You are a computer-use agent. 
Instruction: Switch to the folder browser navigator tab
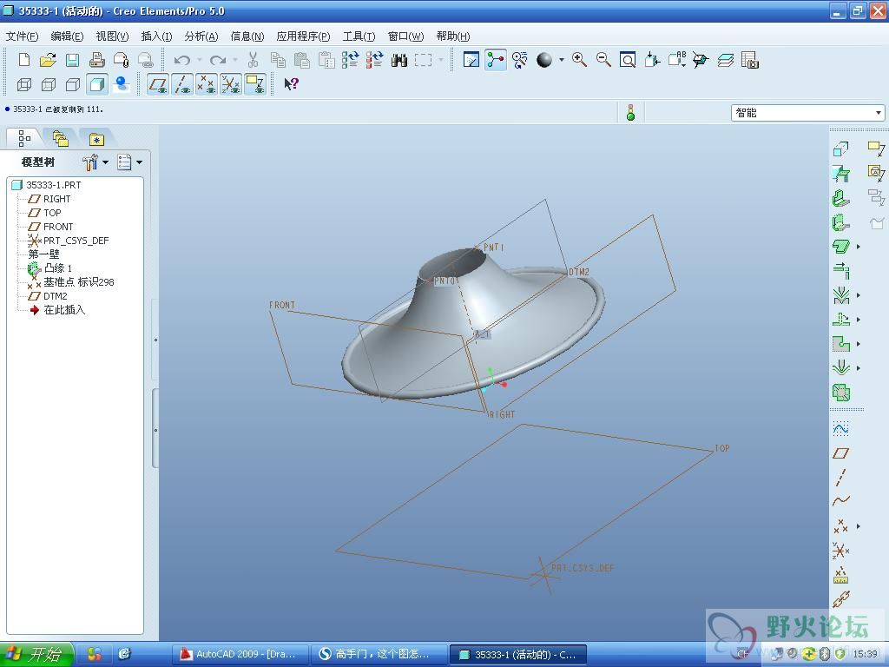(x=60, y=138)
